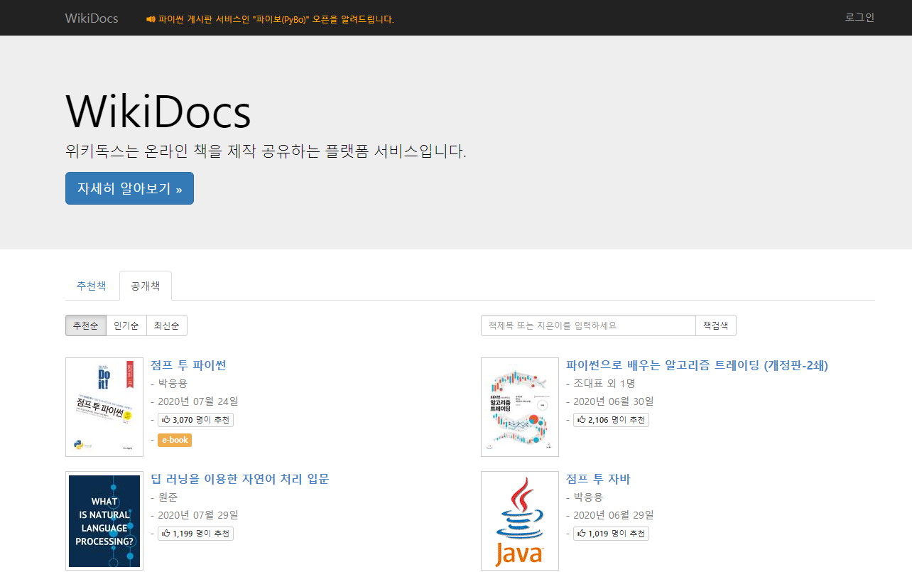
Task: Click thumbs-up icon on 3,070 badge
Action: [166, 419]
